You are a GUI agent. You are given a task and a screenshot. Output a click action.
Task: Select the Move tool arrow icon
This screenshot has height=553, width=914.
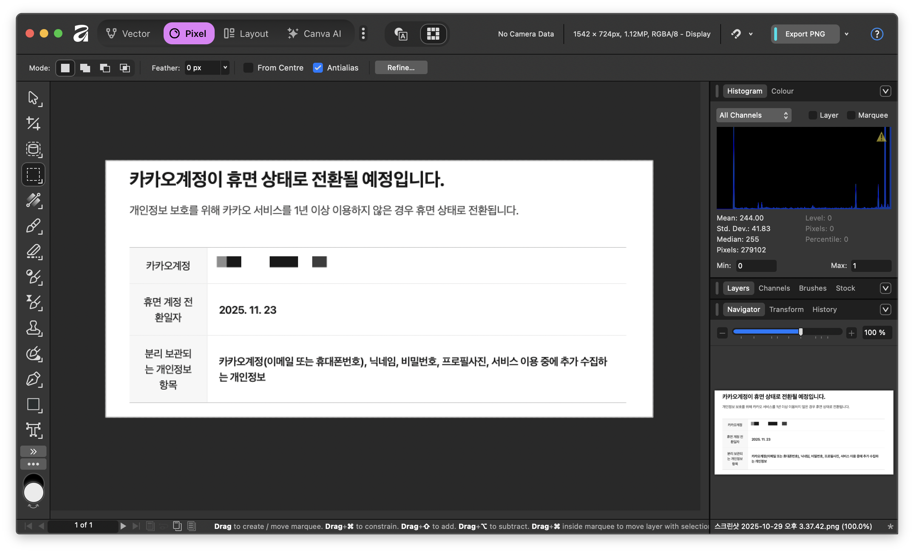pyautogui.click(x=33, y=98)
